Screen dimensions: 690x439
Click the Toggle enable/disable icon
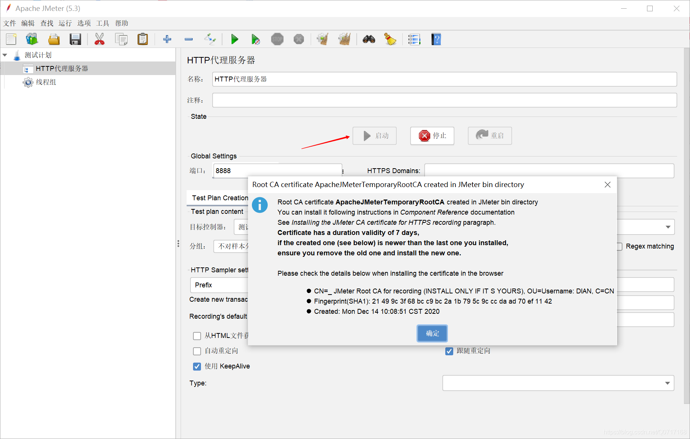pyautogui.click(x=210, y=39)
